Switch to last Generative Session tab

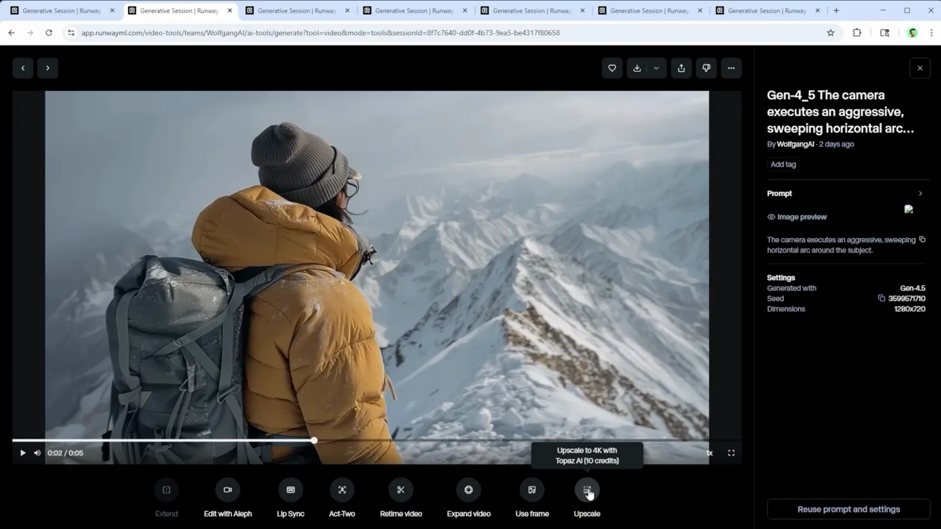[768, 11]
